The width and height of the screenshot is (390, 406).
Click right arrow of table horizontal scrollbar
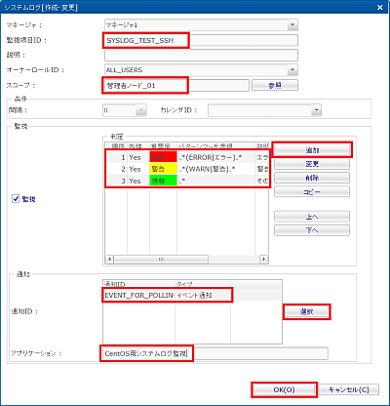264,259
